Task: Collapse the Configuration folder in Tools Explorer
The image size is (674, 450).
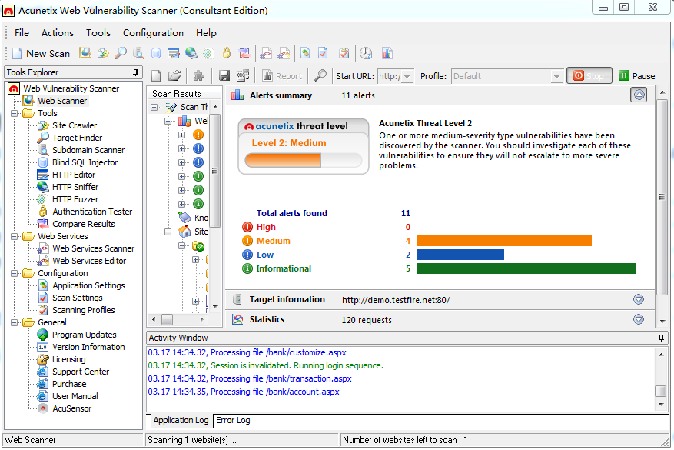Action: click(x=15, y=273)
